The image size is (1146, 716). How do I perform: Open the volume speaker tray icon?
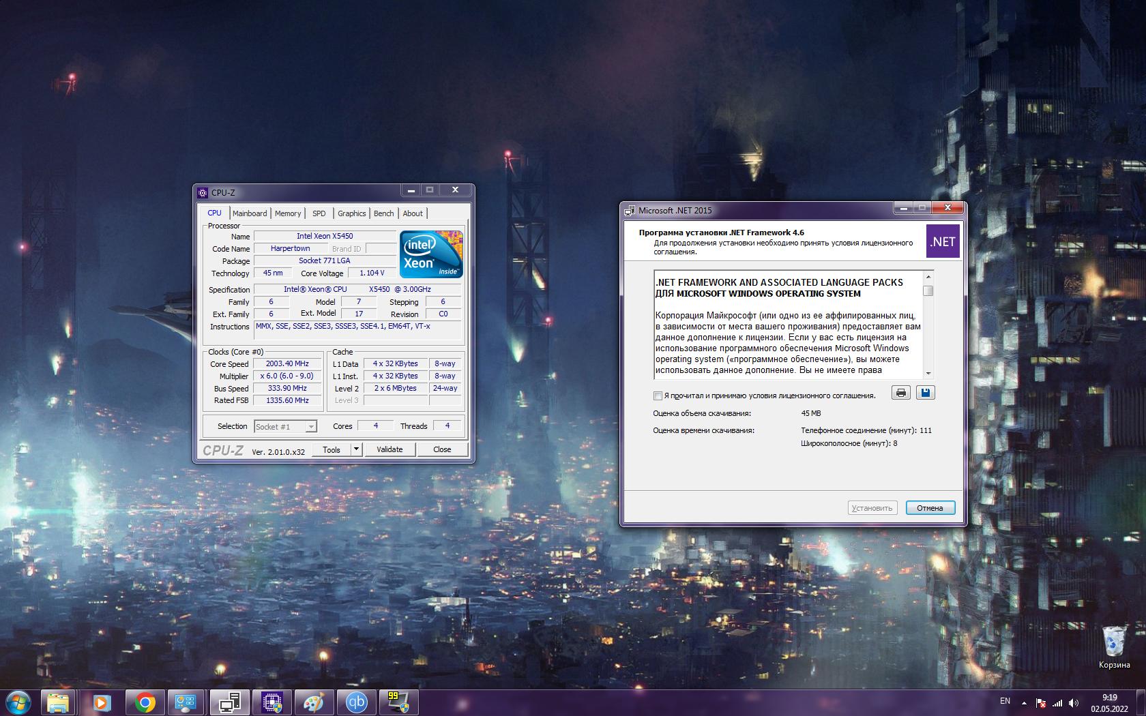point(1074,703)
